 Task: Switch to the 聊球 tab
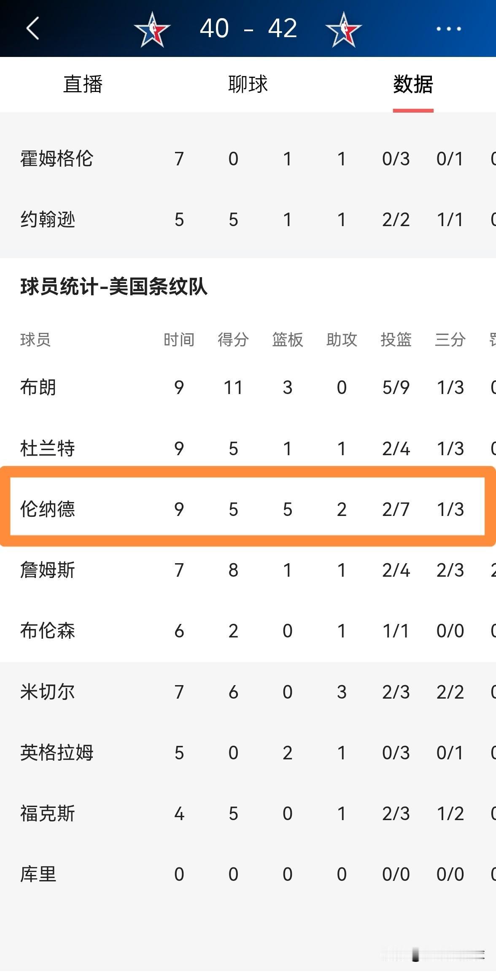pyautogui.click(x=248, y=84)
